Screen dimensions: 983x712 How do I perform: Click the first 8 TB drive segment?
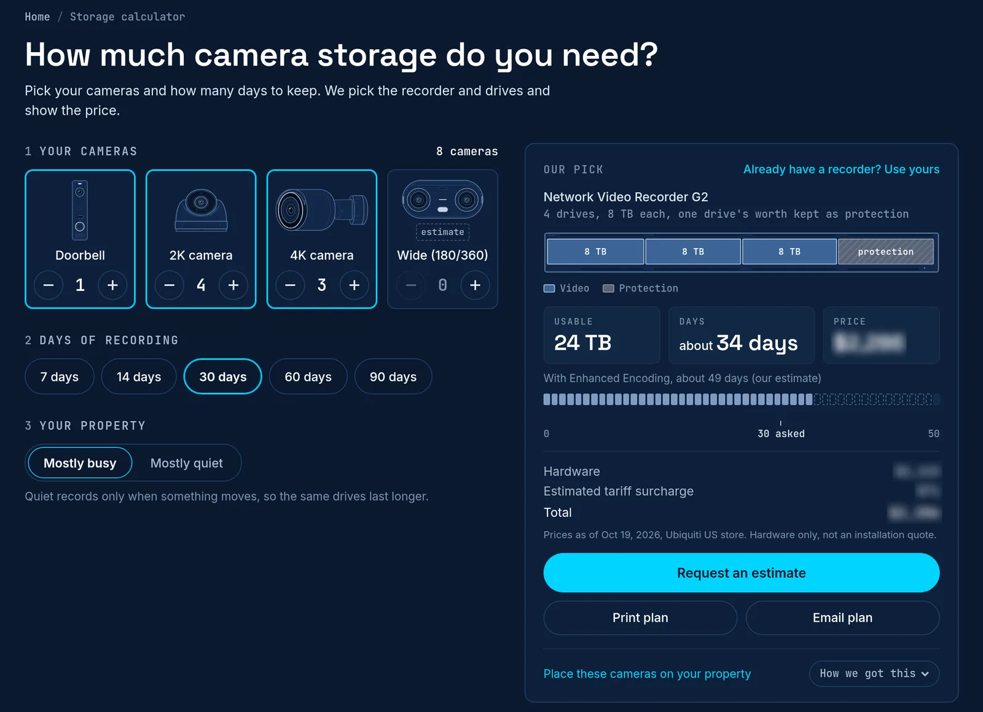tap(595, 252)
